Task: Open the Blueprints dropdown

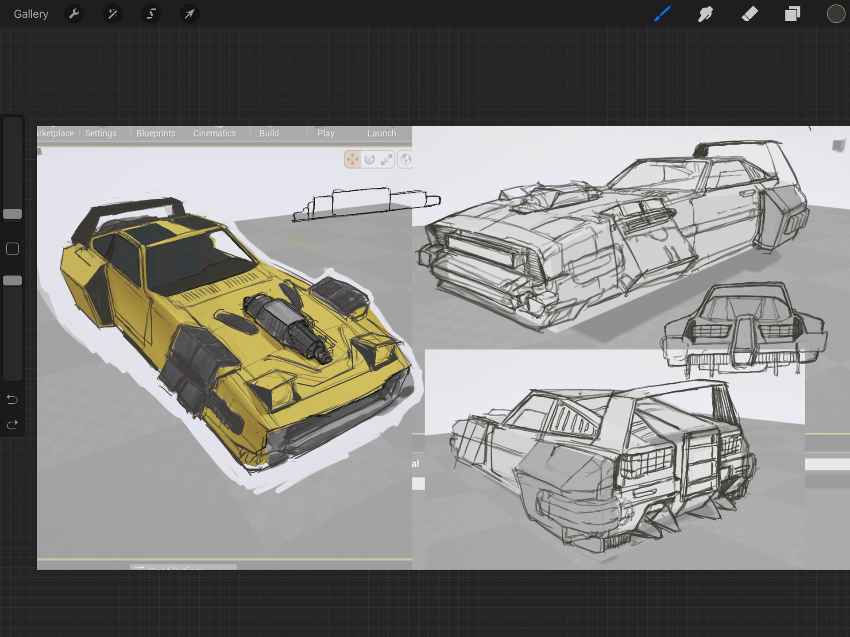Action: point(156,133)
